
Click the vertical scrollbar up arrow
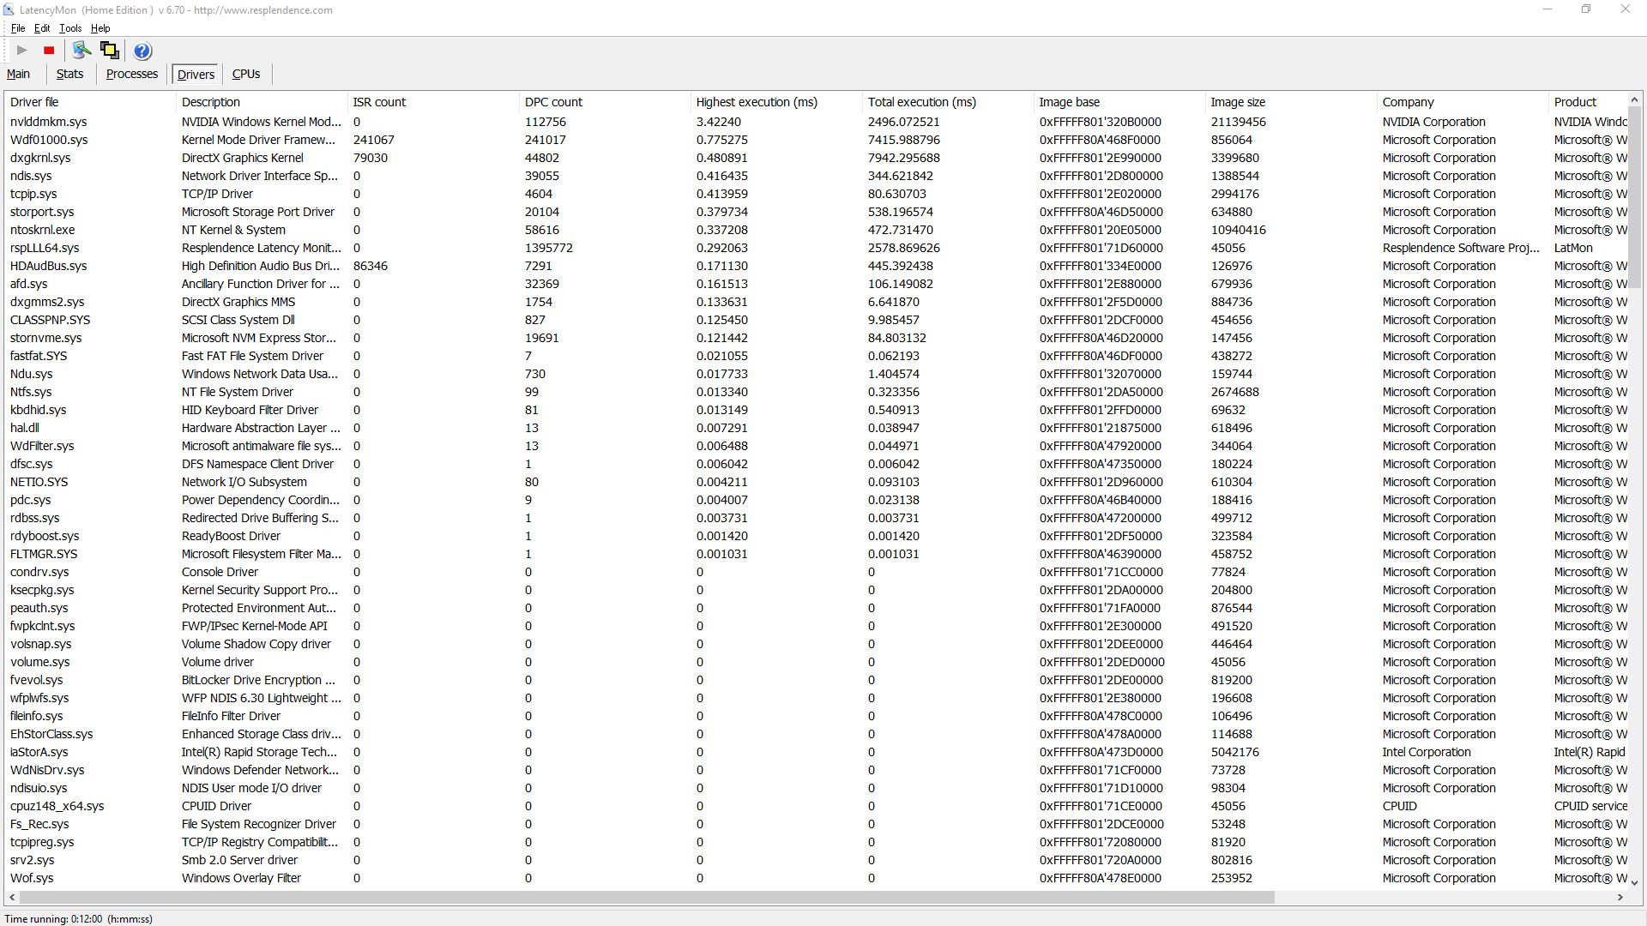tap(1634, 101)
